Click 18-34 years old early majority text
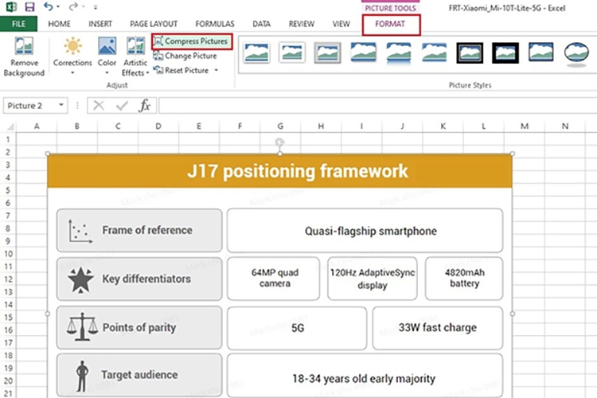 pos(364,379)
